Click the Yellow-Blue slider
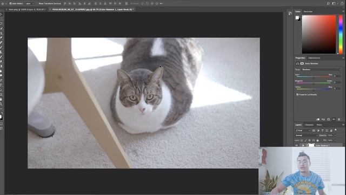Screen dimensions: 346x195 point(314,89)
